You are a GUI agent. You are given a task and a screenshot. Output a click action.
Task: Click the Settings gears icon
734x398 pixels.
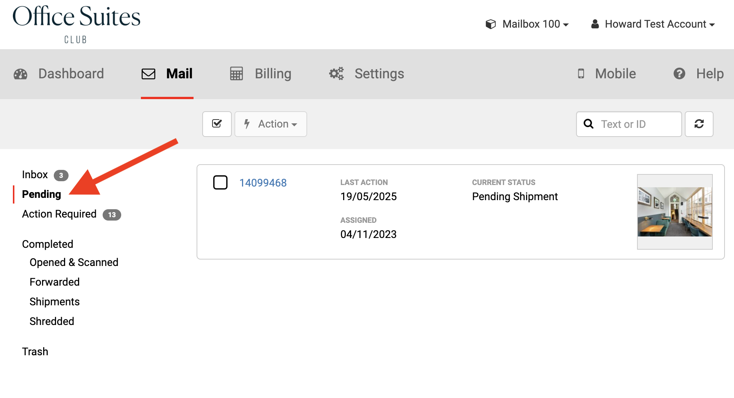(336, 74)
